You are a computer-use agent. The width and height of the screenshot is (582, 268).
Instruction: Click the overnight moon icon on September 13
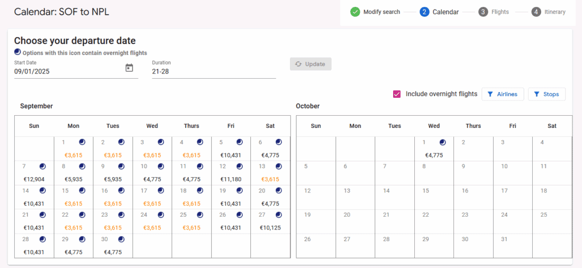coord(279,167)
